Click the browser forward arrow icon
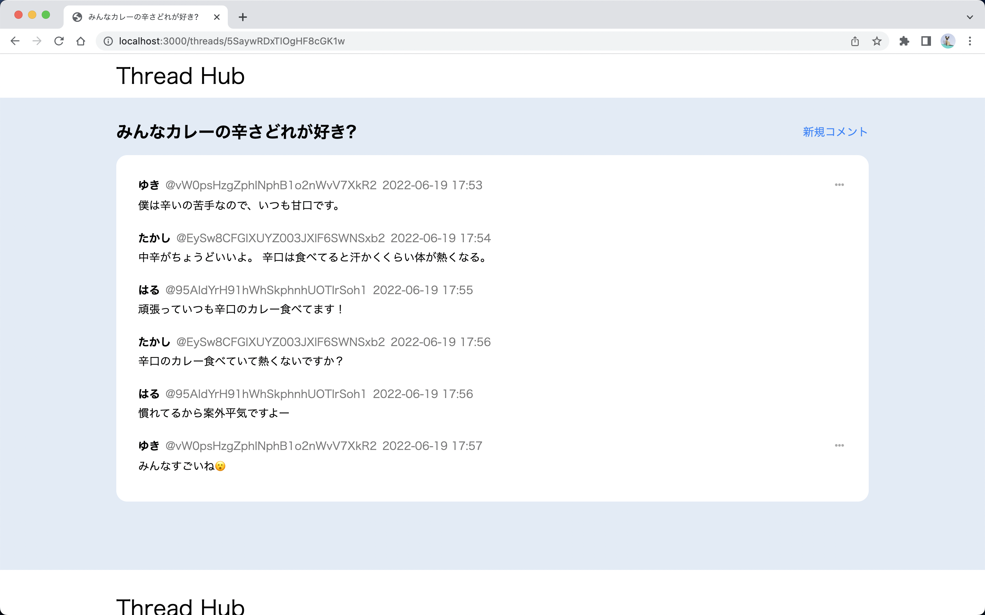This screenshot has width=985, height=615. [37, 41]
